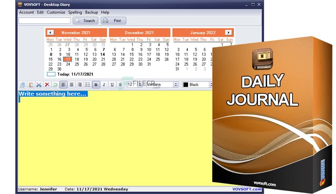Align text left
Screen dimensions: 336x194
pos(64,85)
